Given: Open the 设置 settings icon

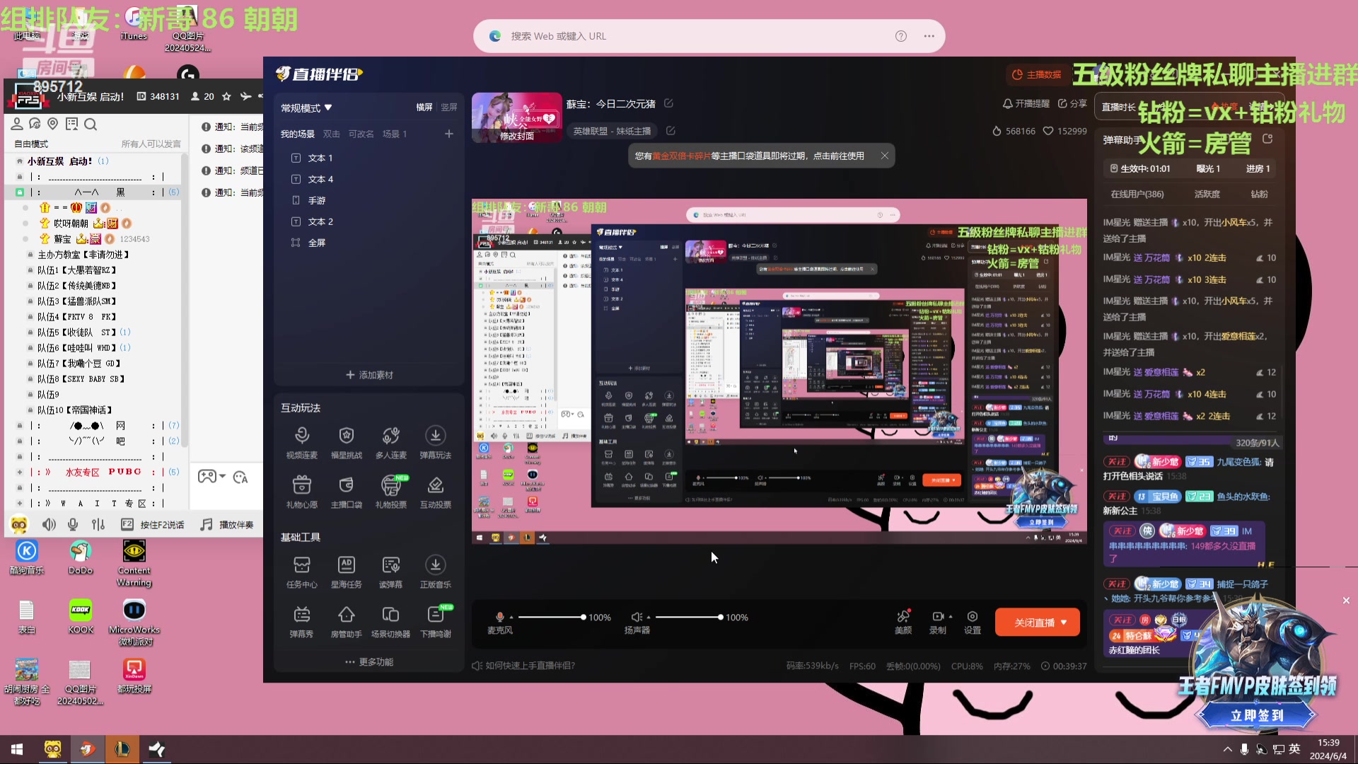Looking at the screenshot, I should (x=973, y=617).
